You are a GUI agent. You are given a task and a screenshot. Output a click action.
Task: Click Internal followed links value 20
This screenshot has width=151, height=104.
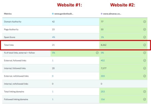click(53, 68)
